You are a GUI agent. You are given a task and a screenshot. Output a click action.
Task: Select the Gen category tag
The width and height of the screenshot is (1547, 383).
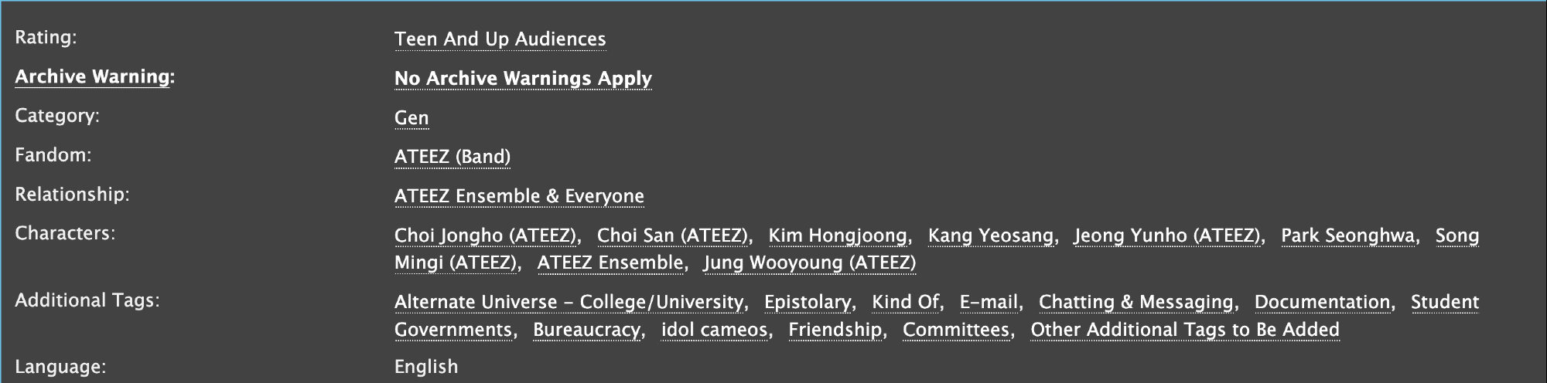pyautogui.click(x=412, y=118)
